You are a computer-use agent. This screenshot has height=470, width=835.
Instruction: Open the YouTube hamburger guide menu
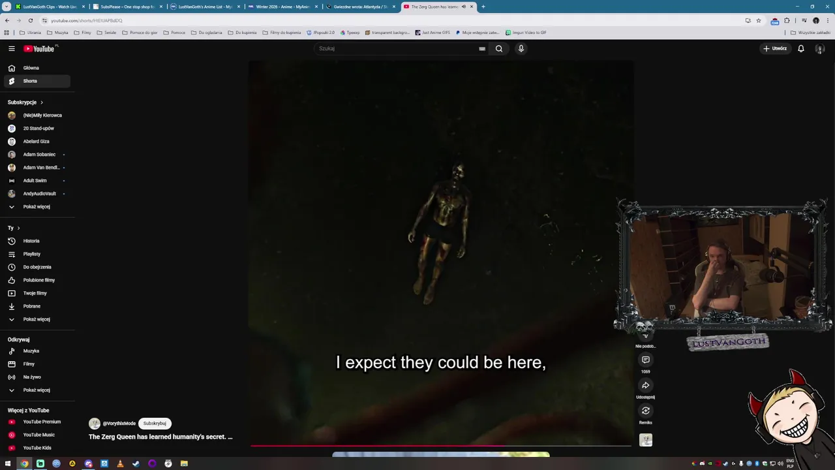tap(11, 48)
